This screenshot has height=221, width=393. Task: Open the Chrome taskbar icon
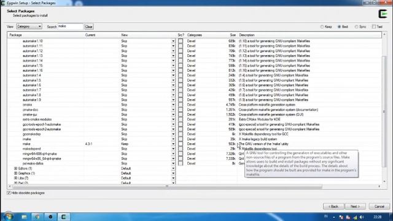click(x=37, y=217)
